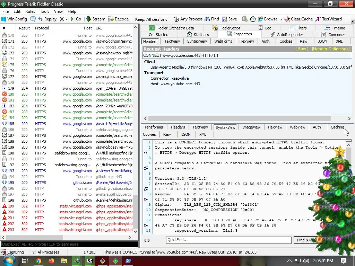This screenshot has width=355, height=266.
Task: Launch Browse from the toolbar
Action: coord(268,19)
